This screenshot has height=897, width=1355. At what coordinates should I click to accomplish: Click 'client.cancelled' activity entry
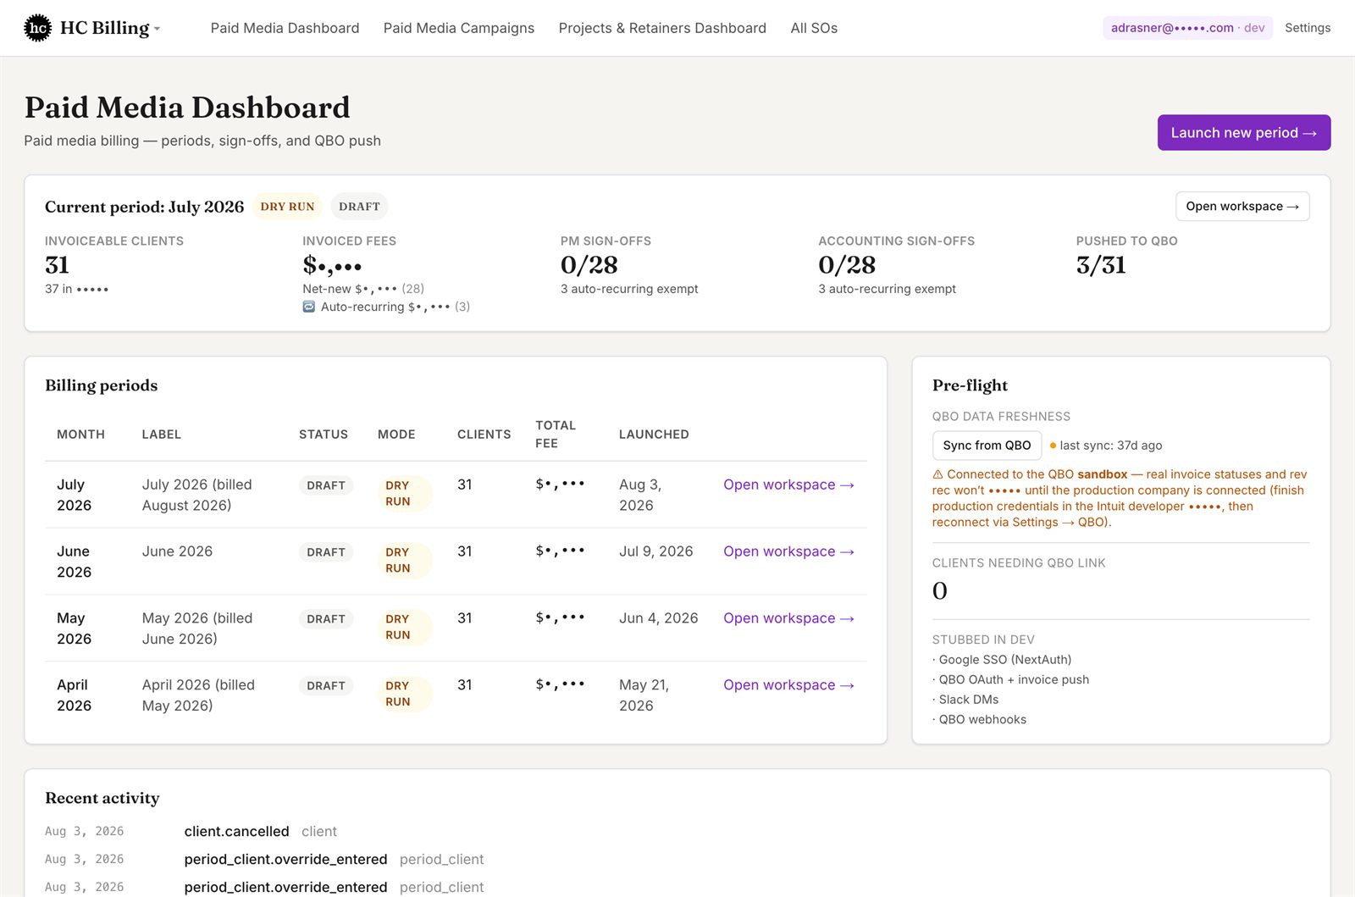pyautogui.click(x=237, y=832)
